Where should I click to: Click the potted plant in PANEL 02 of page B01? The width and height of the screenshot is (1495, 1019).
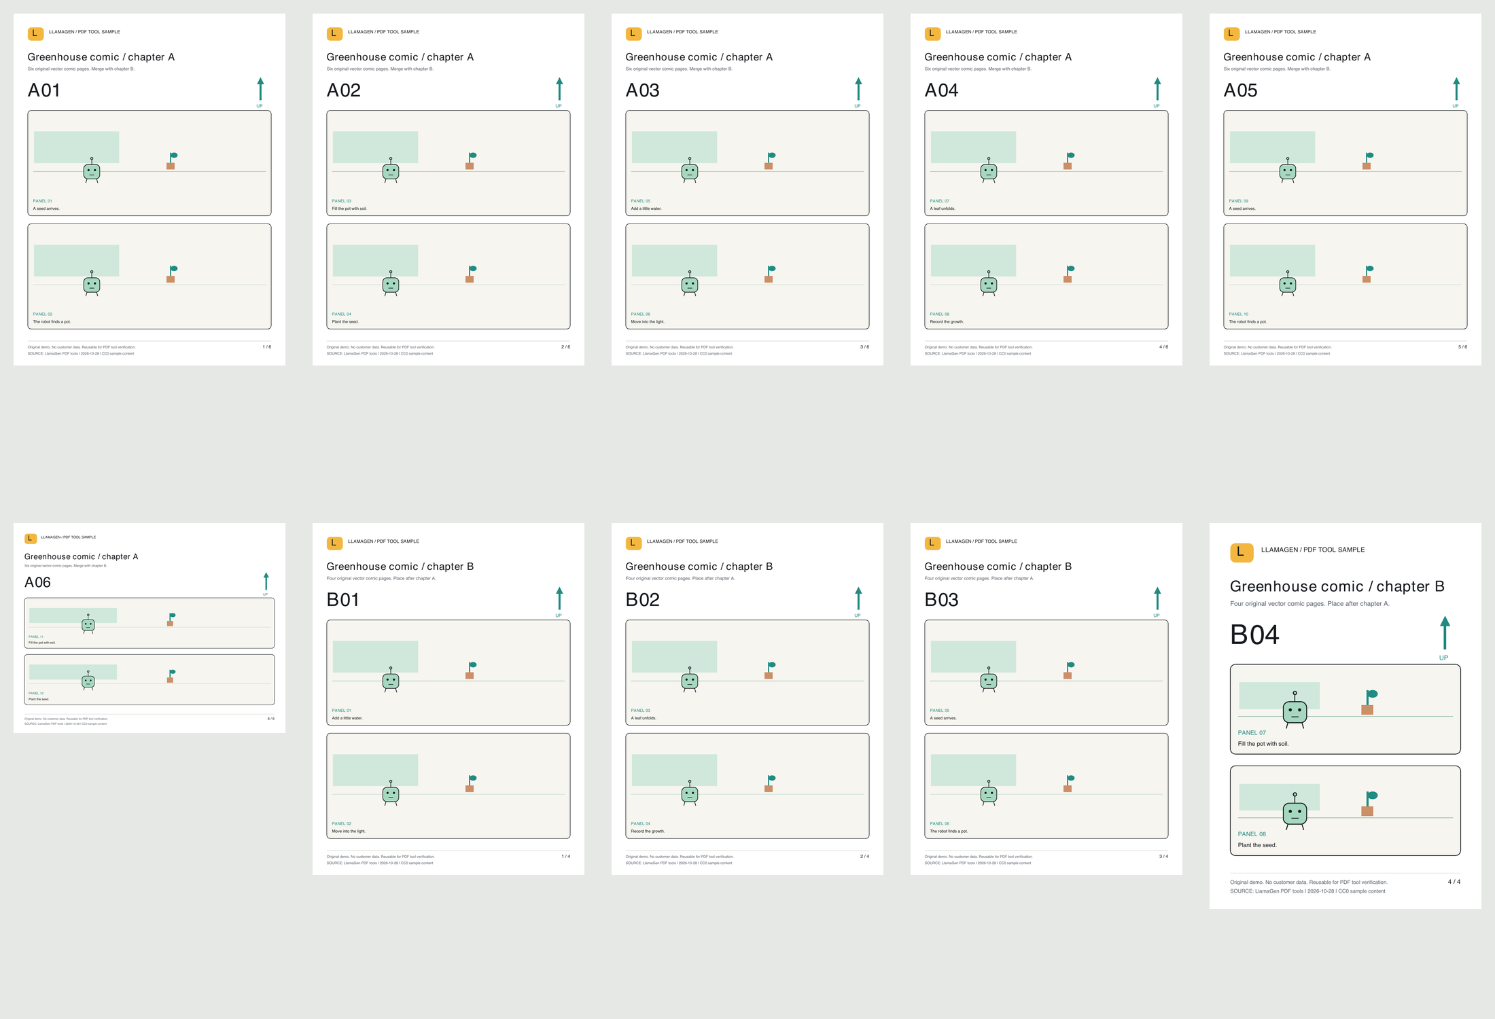pos(470,783)
